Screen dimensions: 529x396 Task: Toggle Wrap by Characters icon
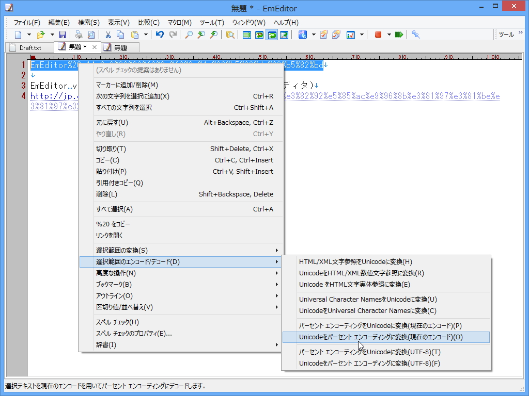259,35
